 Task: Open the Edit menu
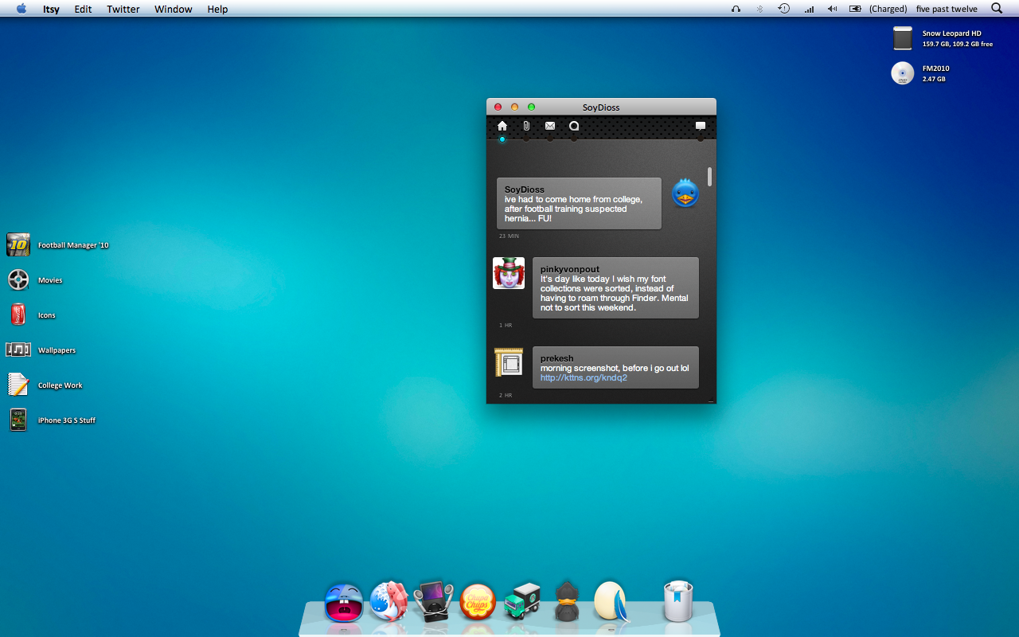click(x=83, y=9)
